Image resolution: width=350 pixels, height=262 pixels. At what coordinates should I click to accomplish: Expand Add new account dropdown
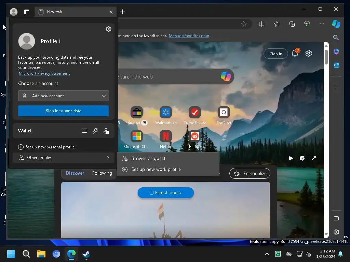(64, 96)
